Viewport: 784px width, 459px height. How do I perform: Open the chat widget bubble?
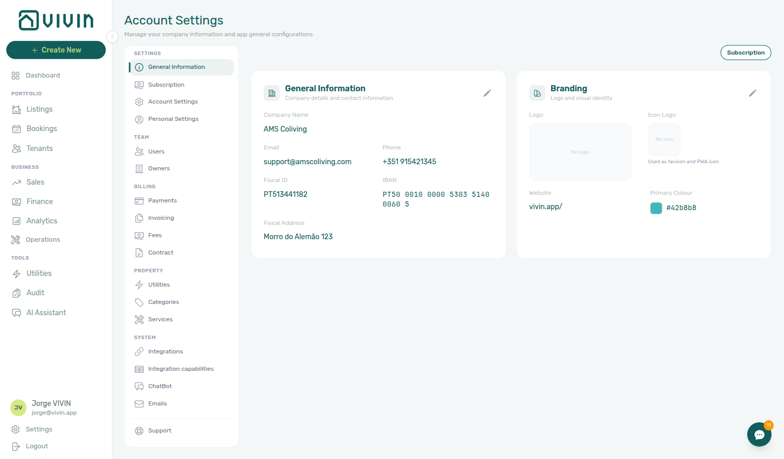pyautogui.click(x=759, y=435)
